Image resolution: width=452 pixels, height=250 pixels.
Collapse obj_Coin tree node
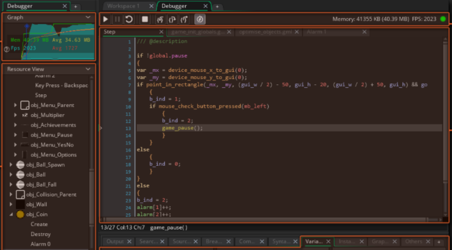(11, 214)
